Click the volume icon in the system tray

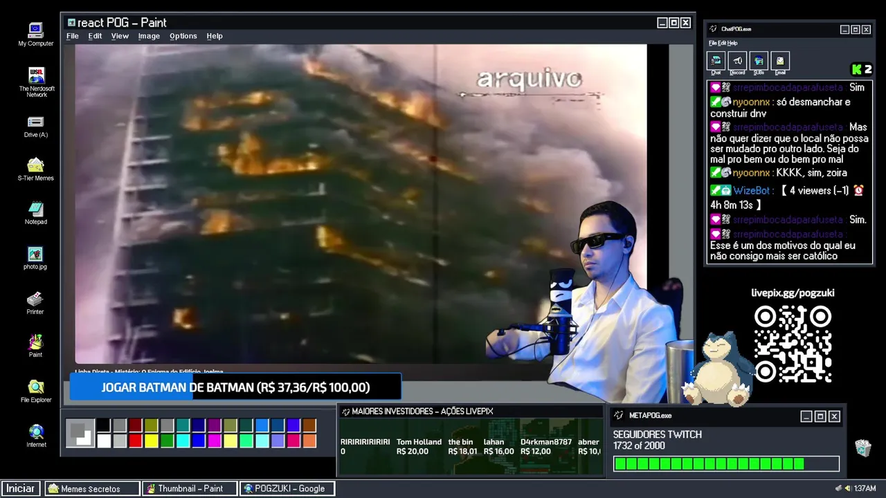848,488
